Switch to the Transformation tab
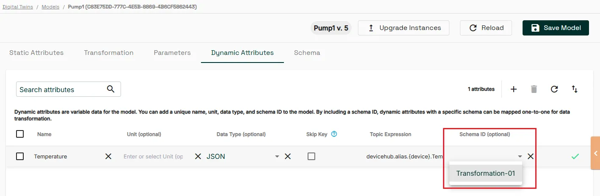Viewport: 600px width, 196px height. coord(109,53)
